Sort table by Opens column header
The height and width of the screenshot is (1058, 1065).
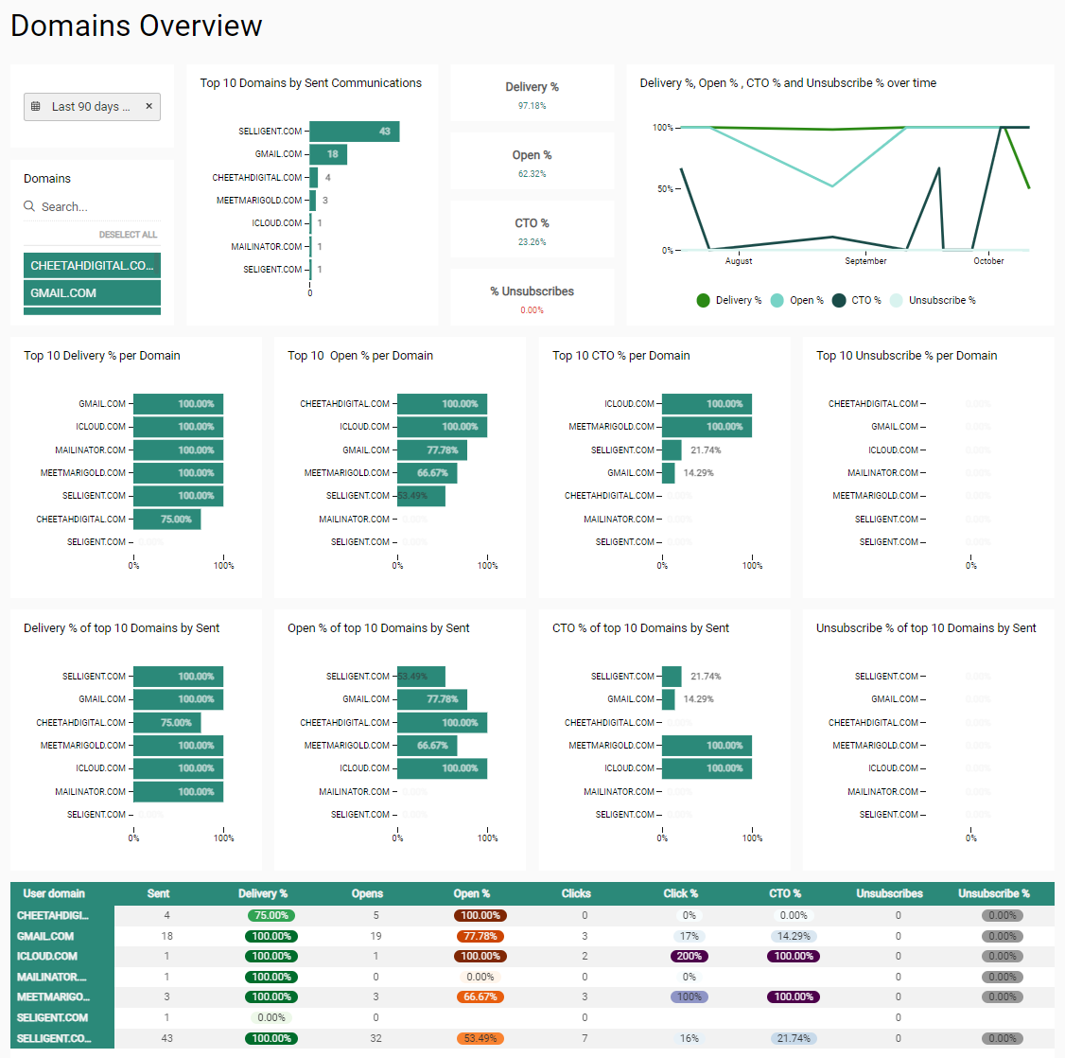[367, 893]
